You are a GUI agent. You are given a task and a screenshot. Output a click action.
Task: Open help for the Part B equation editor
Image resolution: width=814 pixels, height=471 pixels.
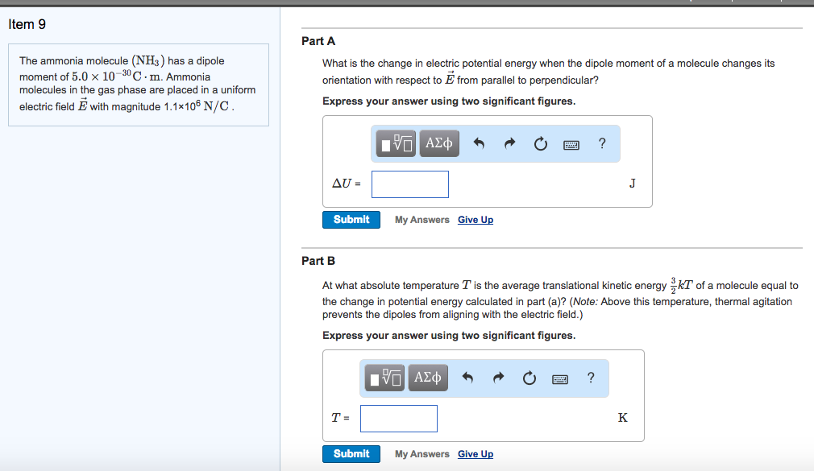pos(590,378)
